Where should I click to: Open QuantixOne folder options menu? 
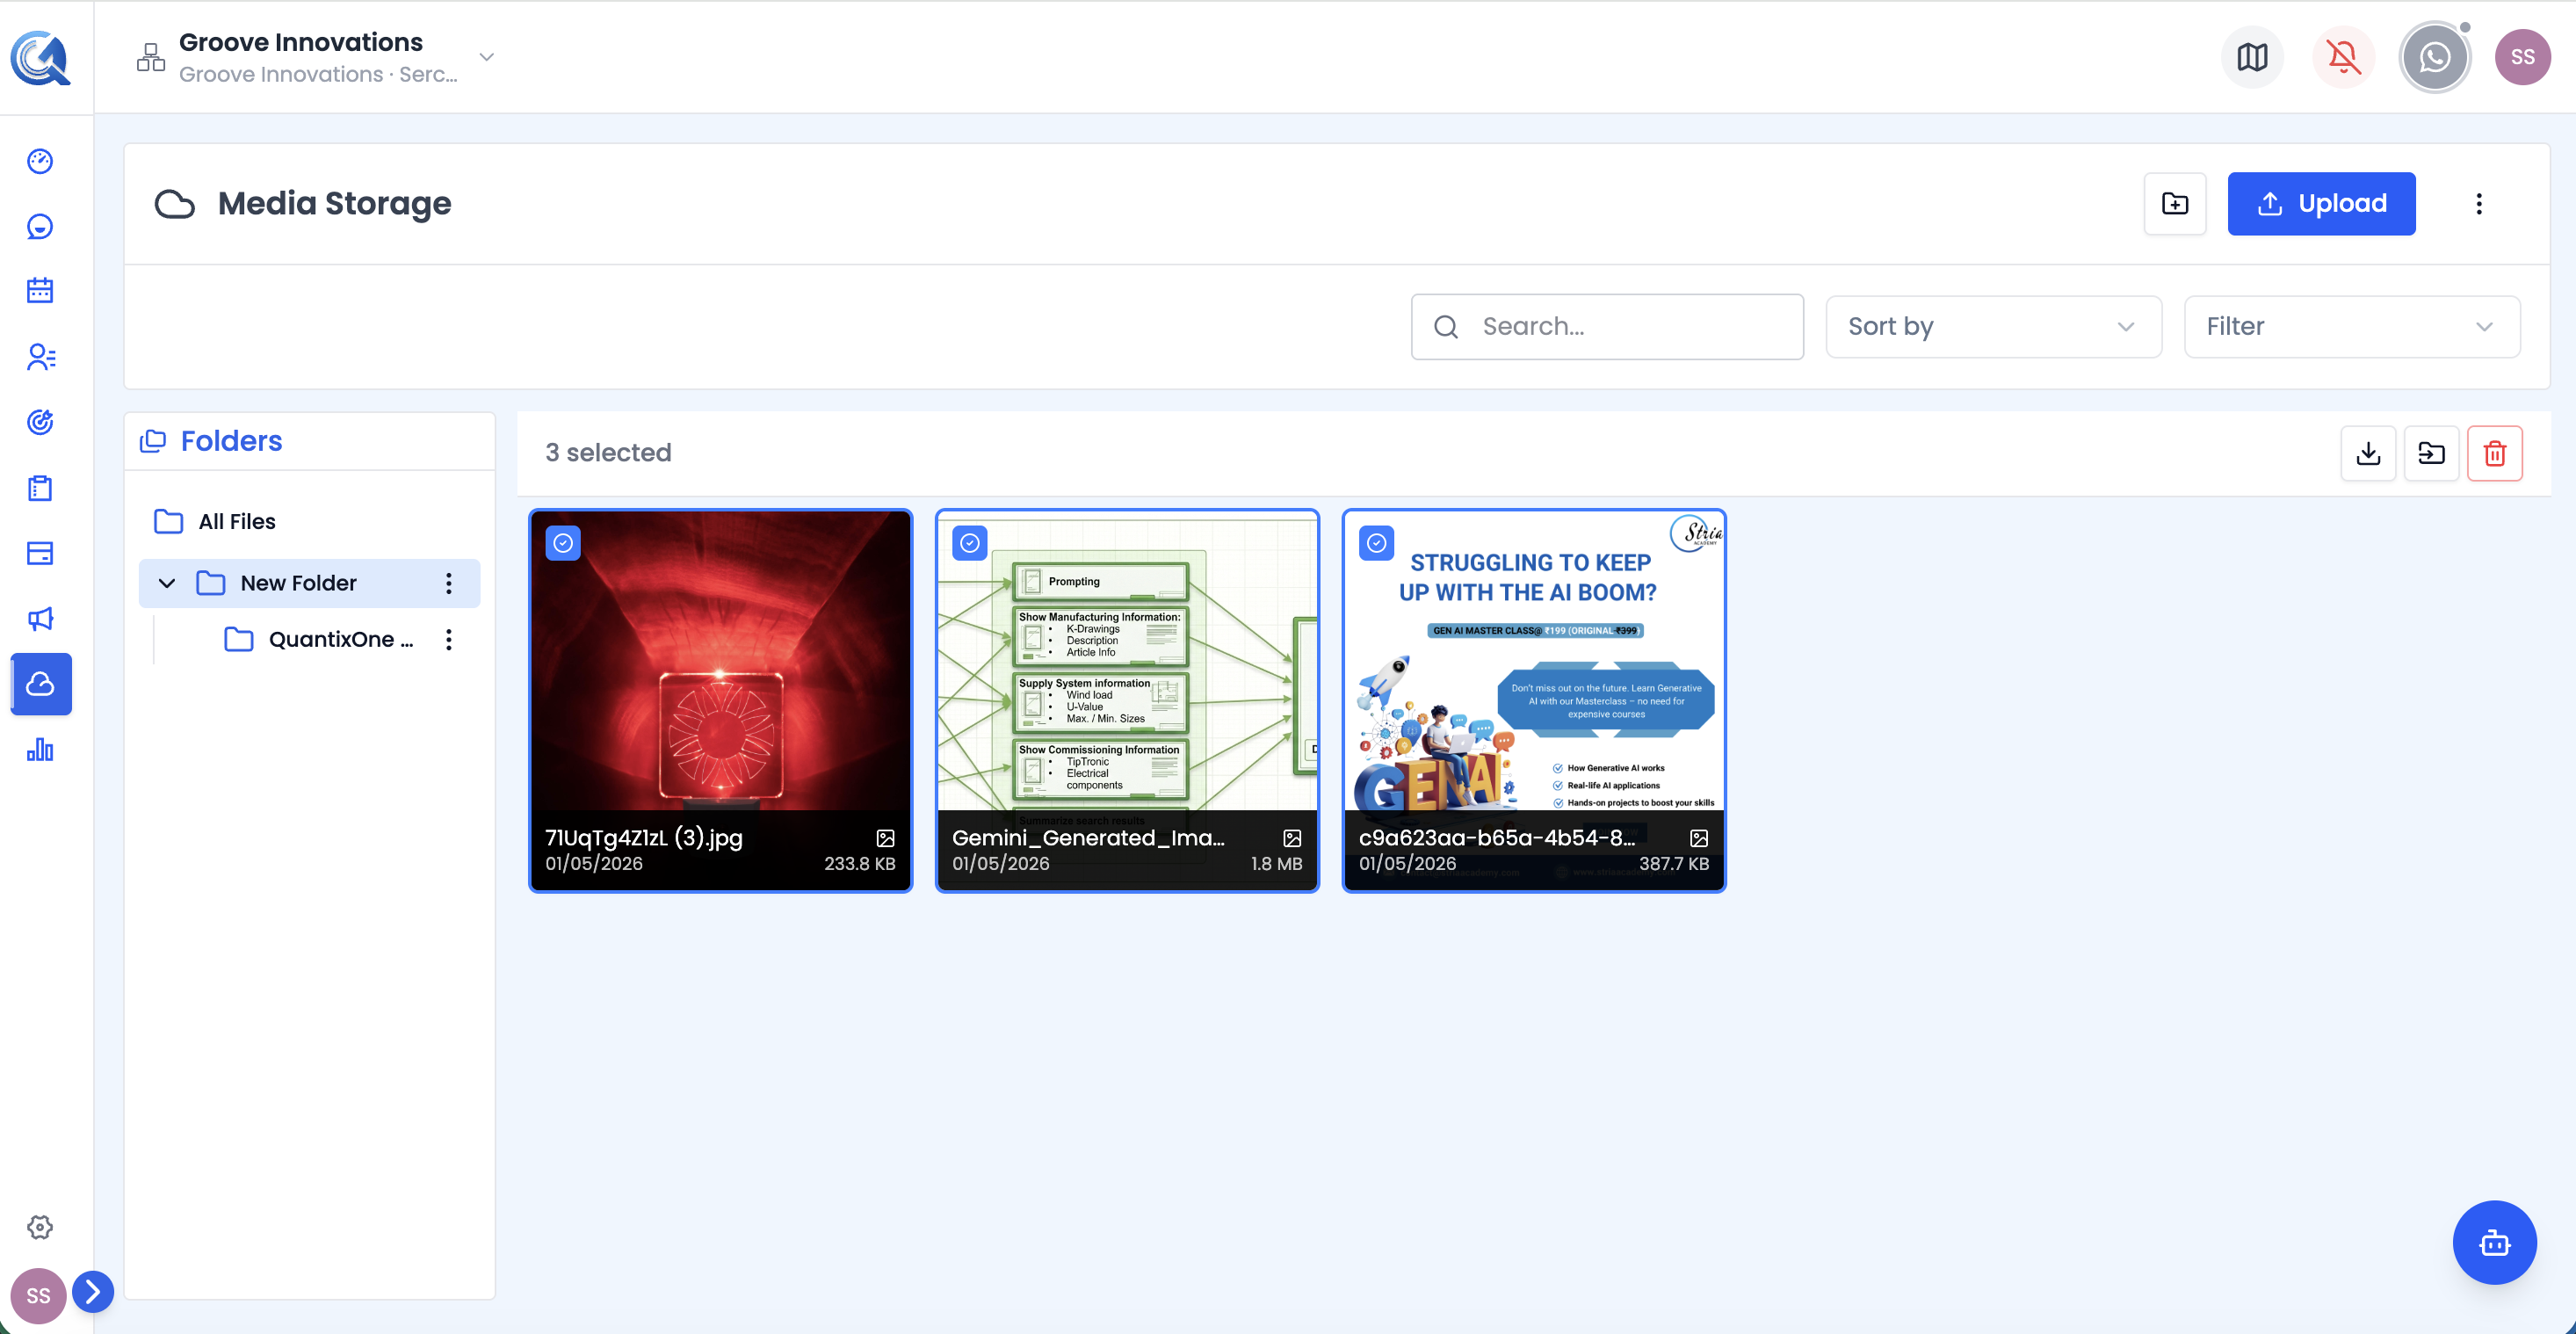tap(449, 639)
